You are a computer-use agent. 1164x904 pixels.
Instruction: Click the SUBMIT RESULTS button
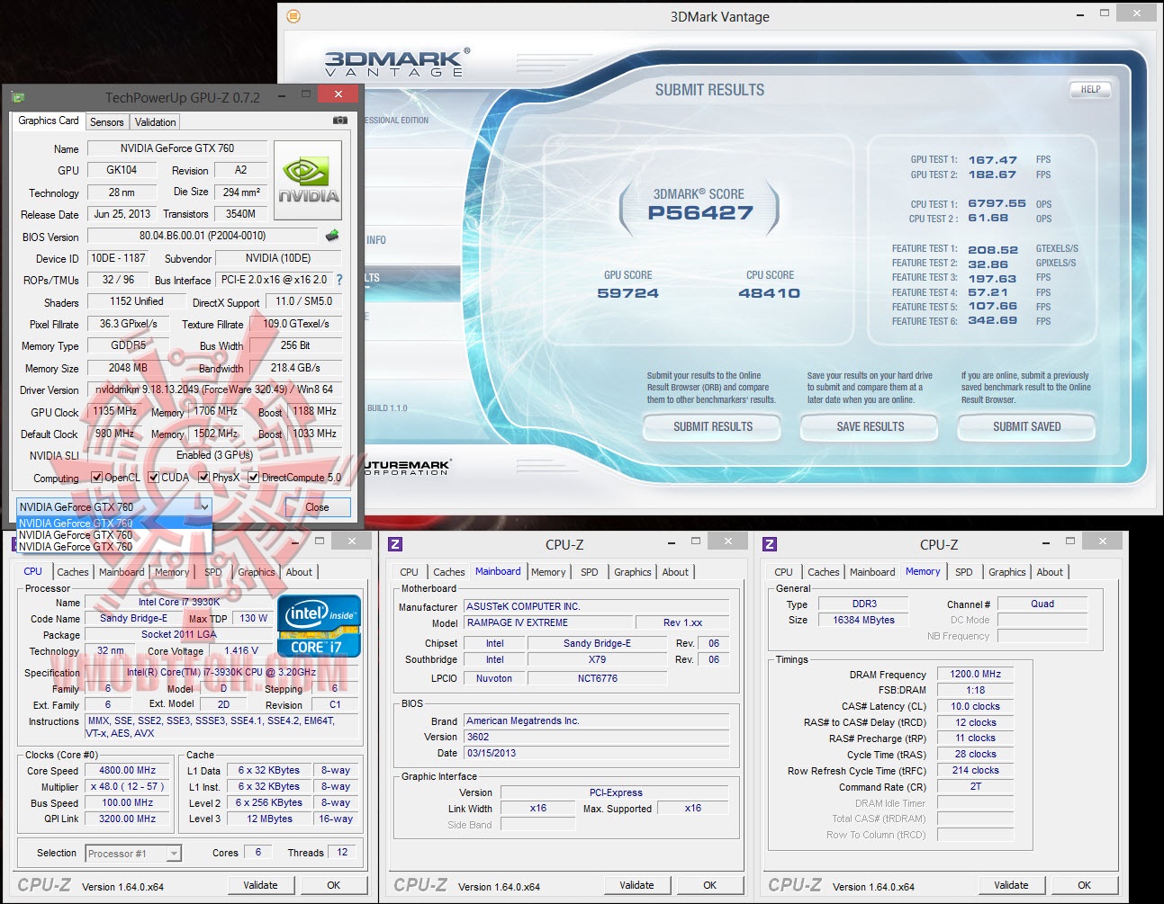[x=713, y=426]
